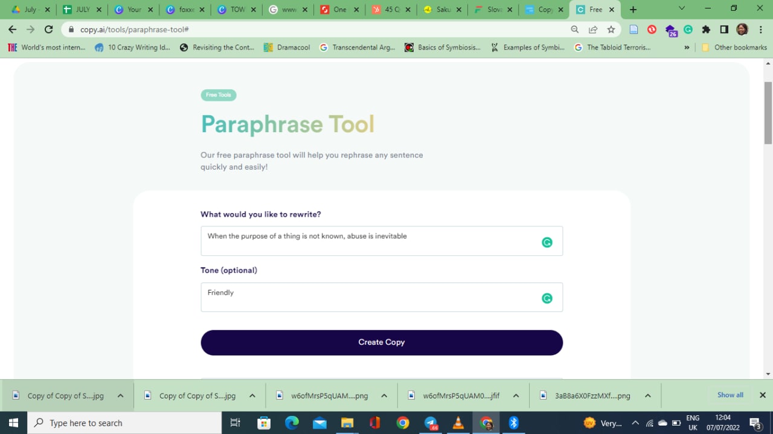Reload the page using the refresh icon
The height and width of the screenshot is (434, 773).
[48, 29]
